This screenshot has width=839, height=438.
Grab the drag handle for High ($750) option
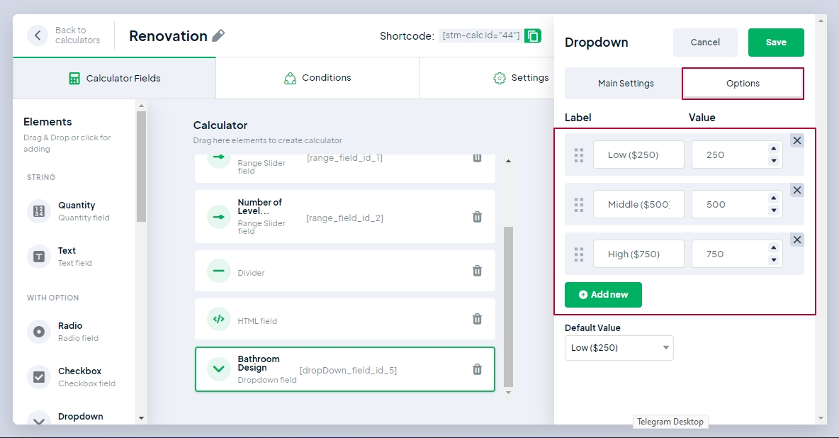coord(579,254)
